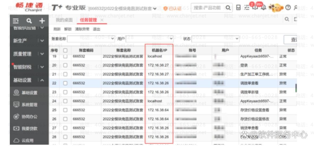Select localhost cell in row 24

[155, 101]
